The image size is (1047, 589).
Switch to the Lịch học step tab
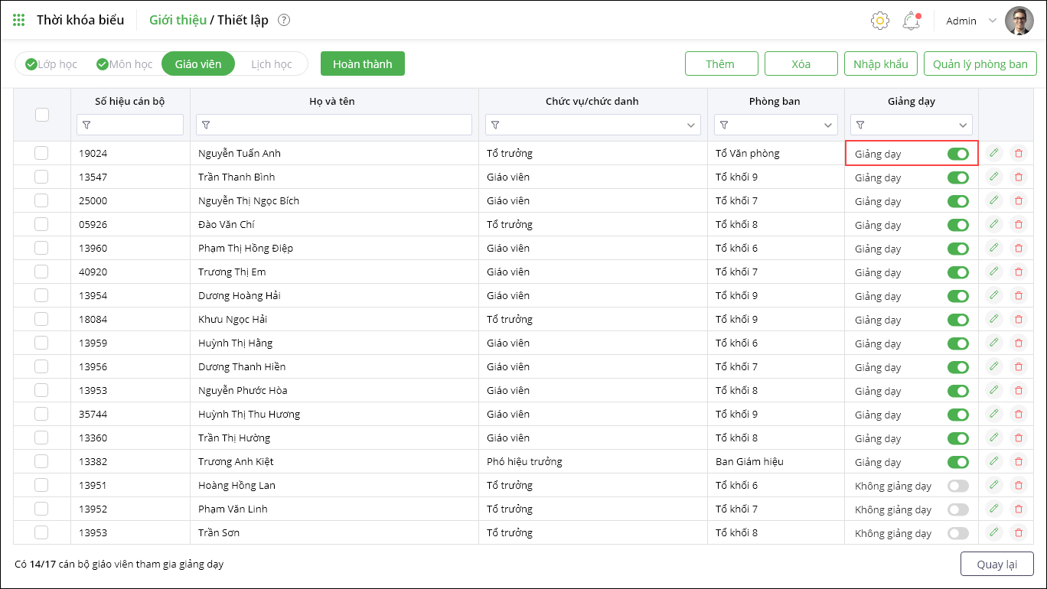click(272, 64)
